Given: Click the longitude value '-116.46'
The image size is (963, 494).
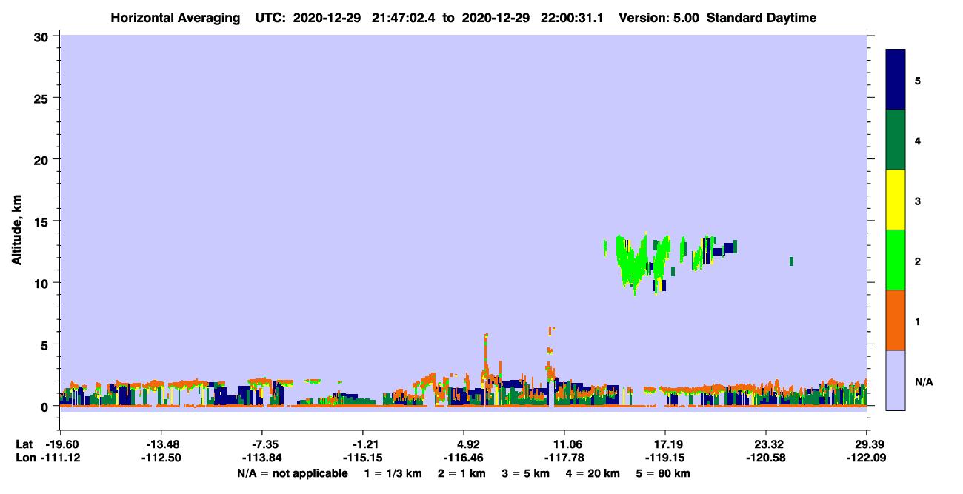Looking at the screenshot, I should coord(464,458).
